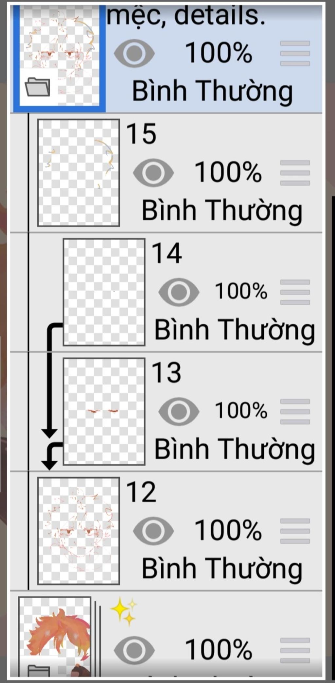
Task: Click the clipping arrow beside layer 13
Action: click(50, 456)
